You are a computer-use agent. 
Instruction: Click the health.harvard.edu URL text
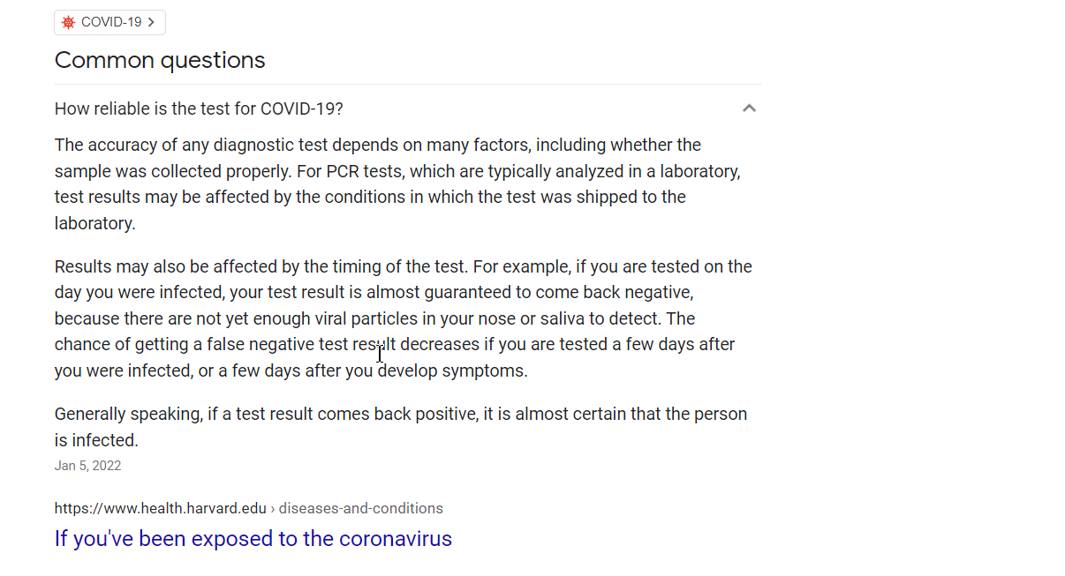(160, 508)
